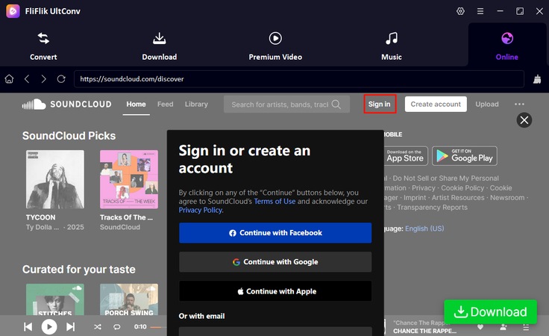This screenshot has width=549, height=336.
Task: Open the Terms of Use link
Action: (274, 202)
